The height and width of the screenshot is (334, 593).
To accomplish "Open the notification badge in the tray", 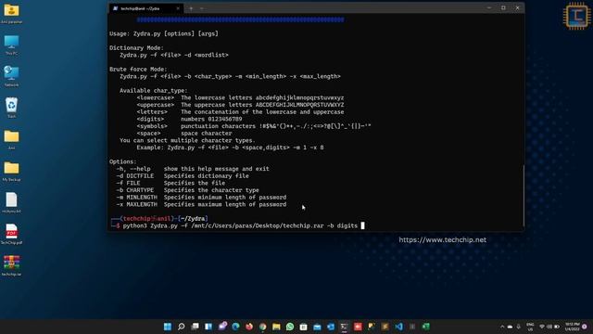I will point(585,327).
